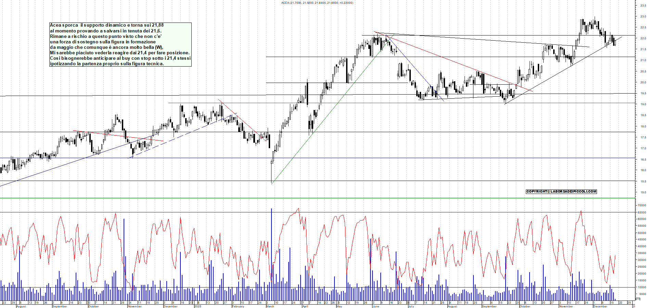Click the COPYRIGHT@LABORSADEIPICCOLI.COM label

point(561,192)
